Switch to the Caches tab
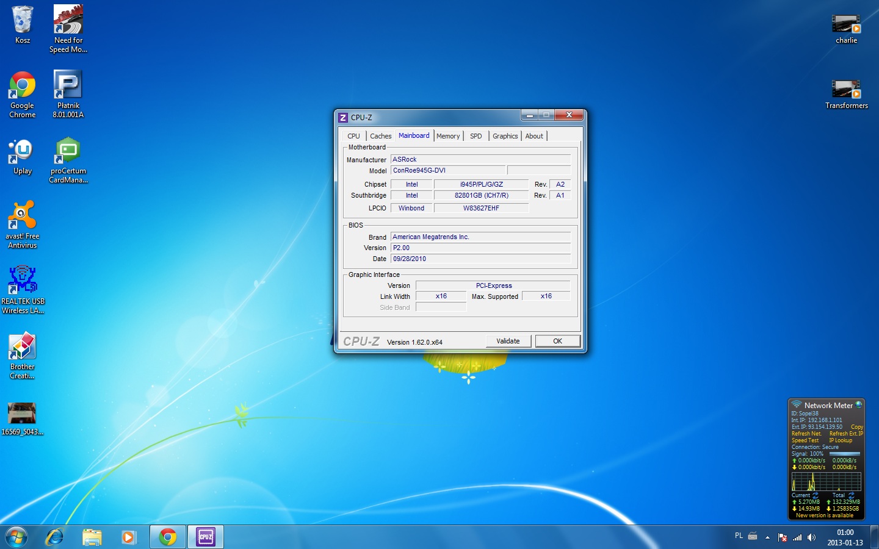This screenshot has width=879, height=549. click(381, 136)
